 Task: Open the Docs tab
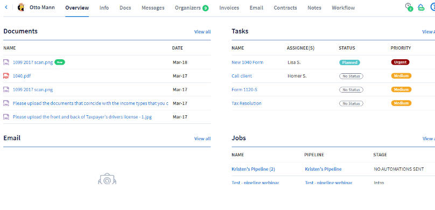pyautogui.click(x=125, y=8)
